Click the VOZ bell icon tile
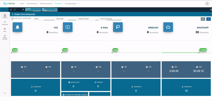 [x=17, y=27]
